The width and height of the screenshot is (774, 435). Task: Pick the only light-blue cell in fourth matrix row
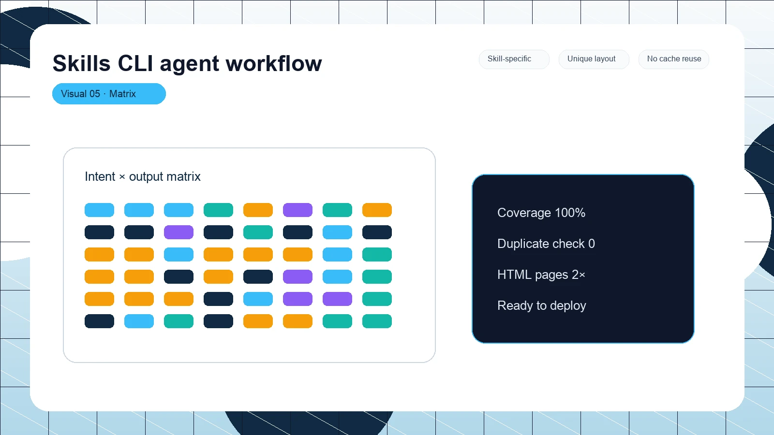click(337, 277)
